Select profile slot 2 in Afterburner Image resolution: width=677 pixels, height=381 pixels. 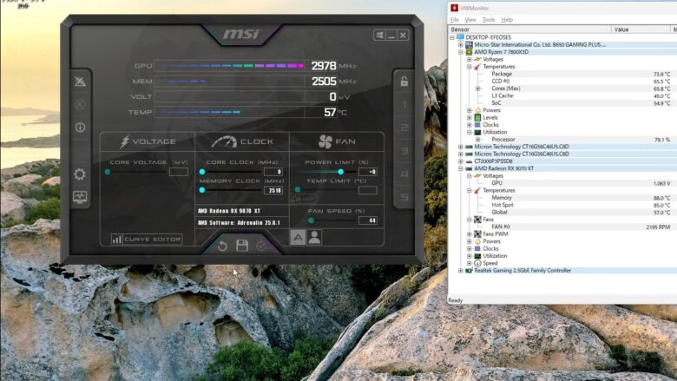(x=404, y=128)
